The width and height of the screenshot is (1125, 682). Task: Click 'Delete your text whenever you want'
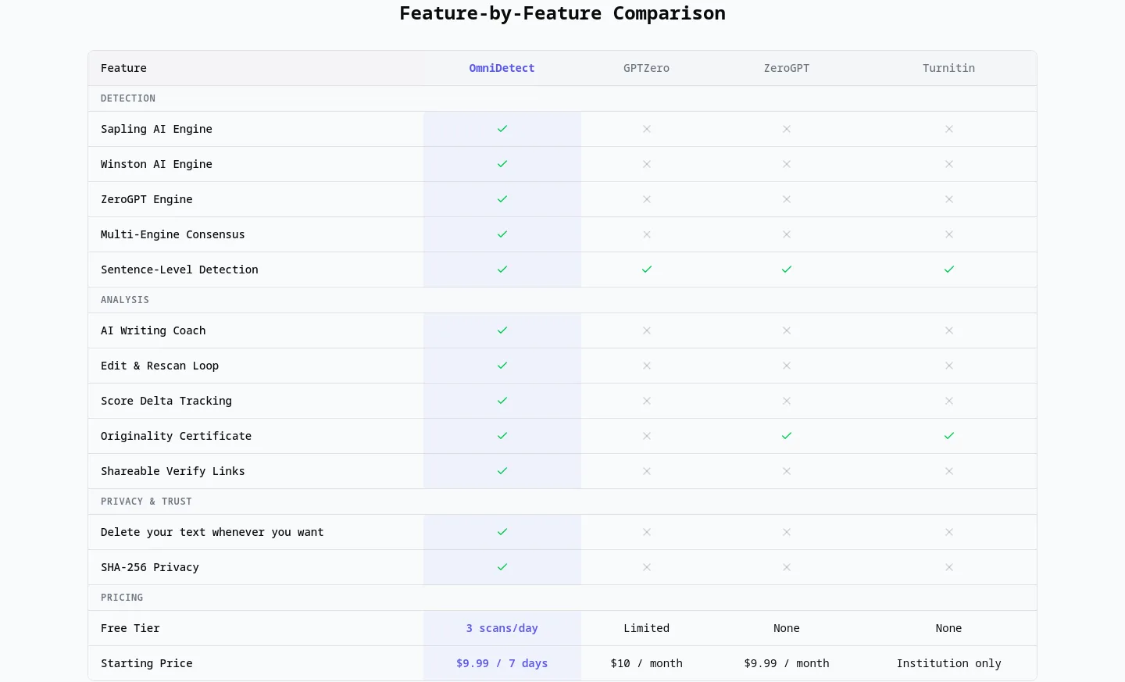212,532
